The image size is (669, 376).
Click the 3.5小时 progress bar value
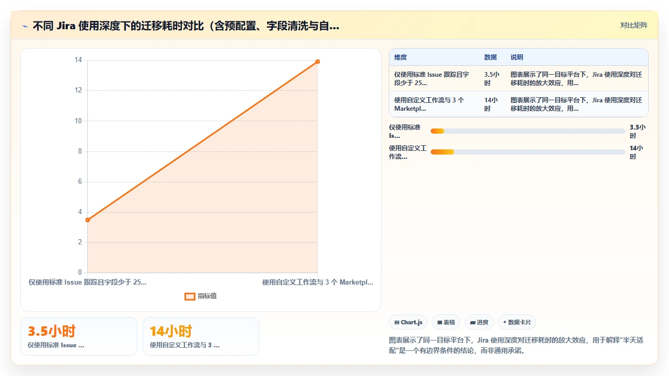pos(638,131)
